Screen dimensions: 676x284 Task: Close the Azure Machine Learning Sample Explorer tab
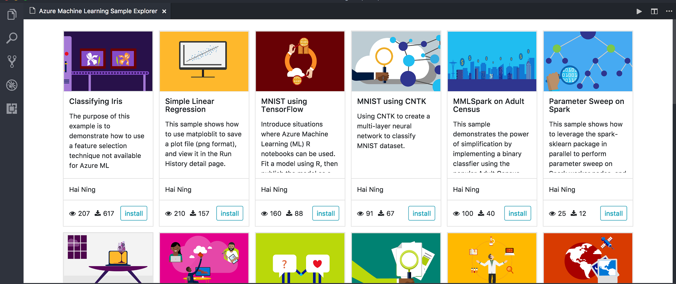[164, 11]
